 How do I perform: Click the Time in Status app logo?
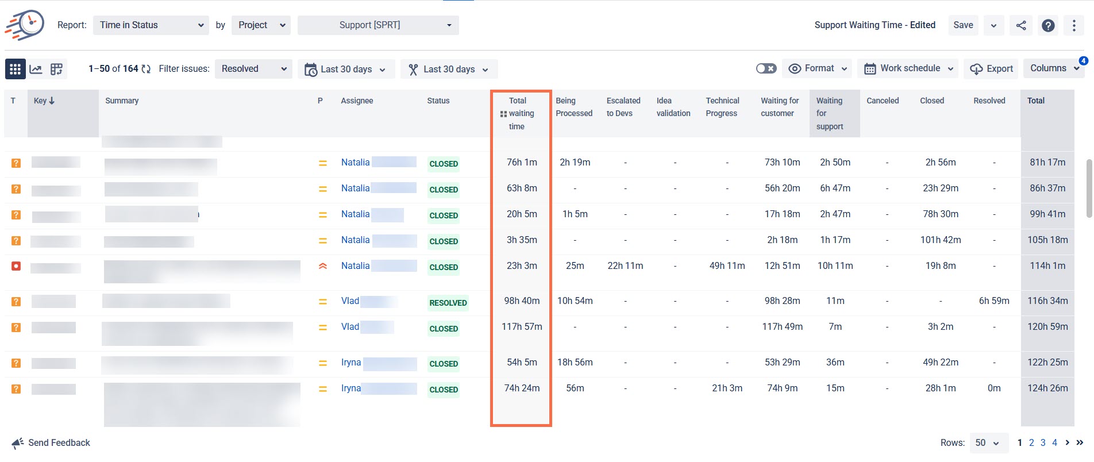25,25
